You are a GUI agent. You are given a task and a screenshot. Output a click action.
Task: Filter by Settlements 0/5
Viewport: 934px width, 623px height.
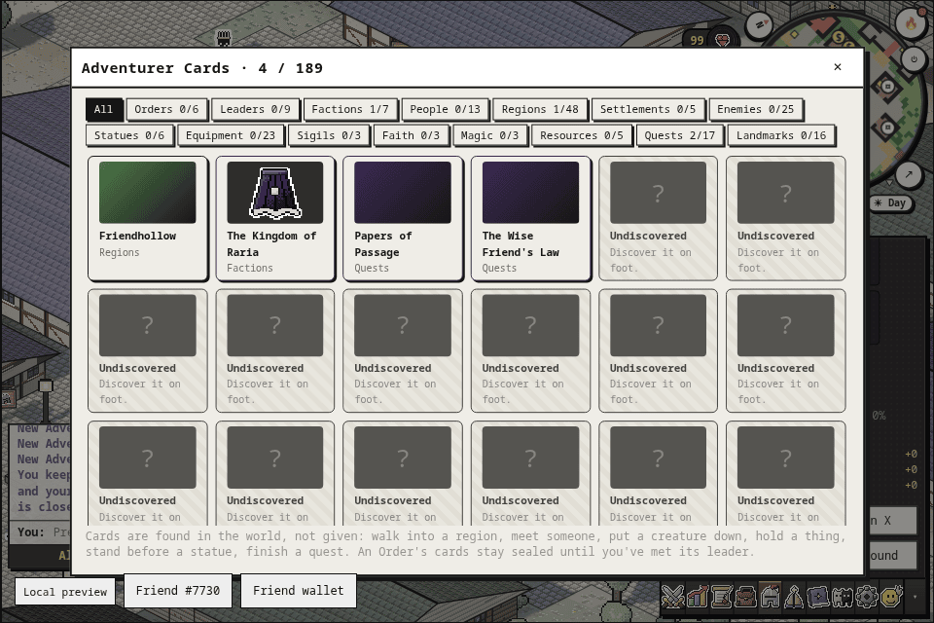pyautogui.click(x=648, y=109)
